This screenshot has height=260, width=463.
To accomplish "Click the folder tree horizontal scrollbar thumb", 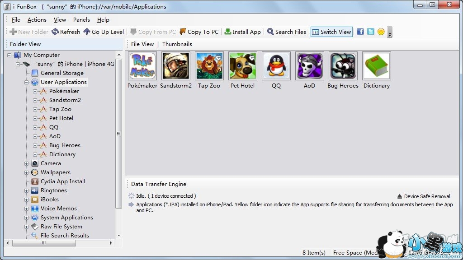I will (x=44, y=243).
